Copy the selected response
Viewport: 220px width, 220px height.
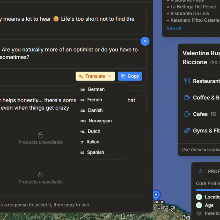tap(130, 76)
